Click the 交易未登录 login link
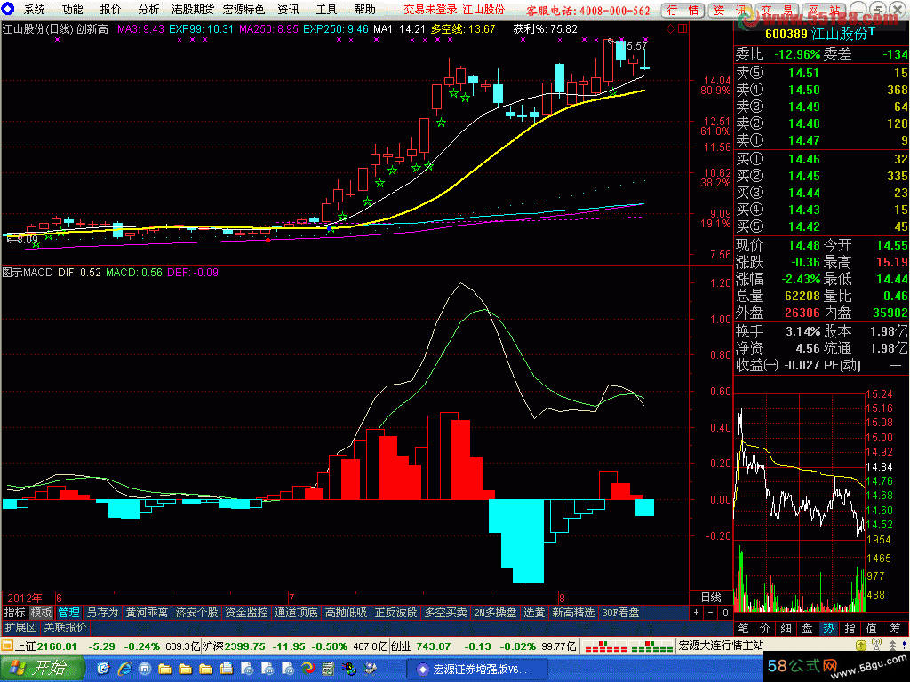The width and height of the screenshot is (910, 682). [x=430, y=10]
